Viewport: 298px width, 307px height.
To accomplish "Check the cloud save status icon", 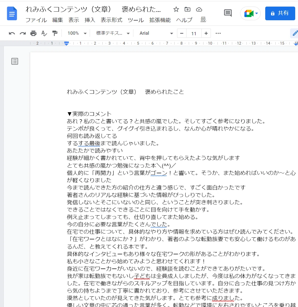I will tap(199, 9).
